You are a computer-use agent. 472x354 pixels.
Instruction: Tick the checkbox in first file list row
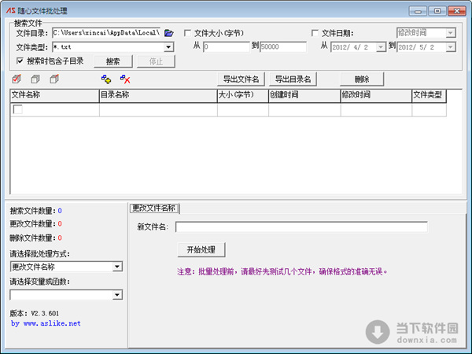click(x=17, y=109)
